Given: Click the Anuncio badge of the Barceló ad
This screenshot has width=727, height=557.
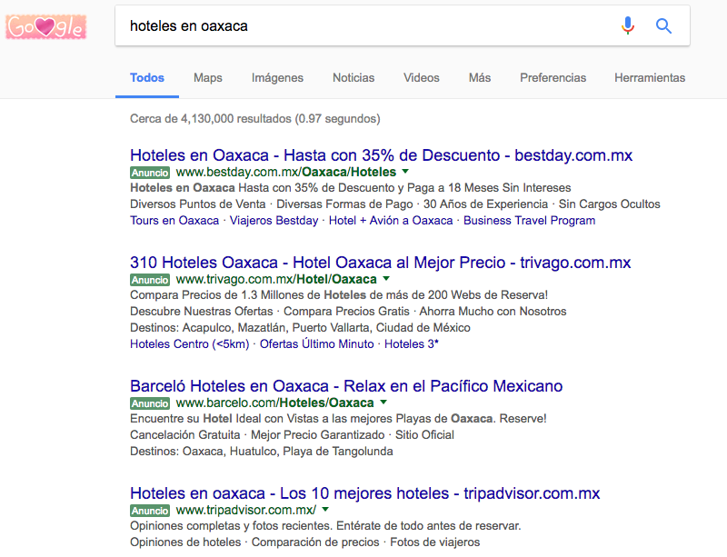Looking at the screenshot, I should pyautogui.click(x=150, y=403).
